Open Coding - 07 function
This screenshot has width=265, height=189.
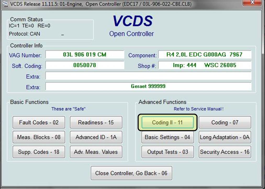click(x=225, y=122)
